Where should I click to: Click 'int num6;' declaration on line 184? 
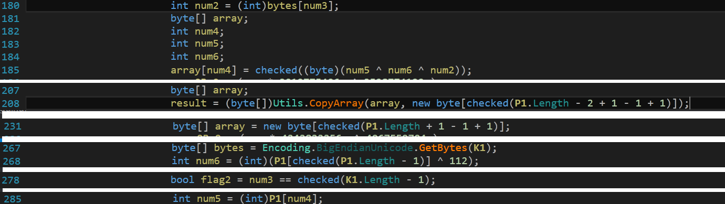pos(197,57)
